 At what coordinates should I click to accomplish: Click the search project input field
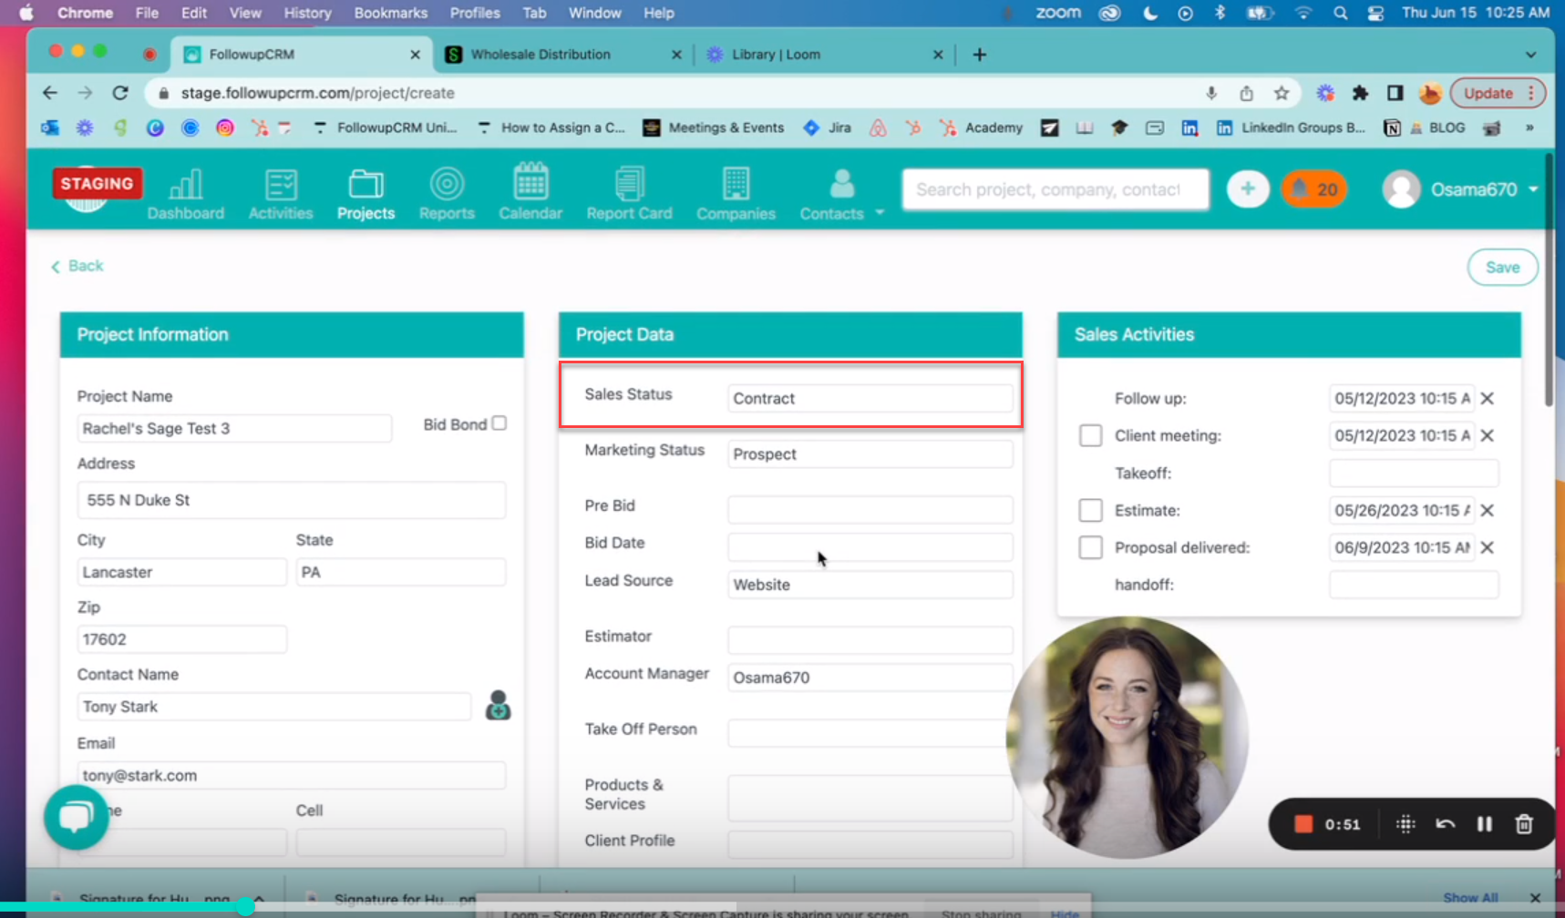[x=1054, y=189]
